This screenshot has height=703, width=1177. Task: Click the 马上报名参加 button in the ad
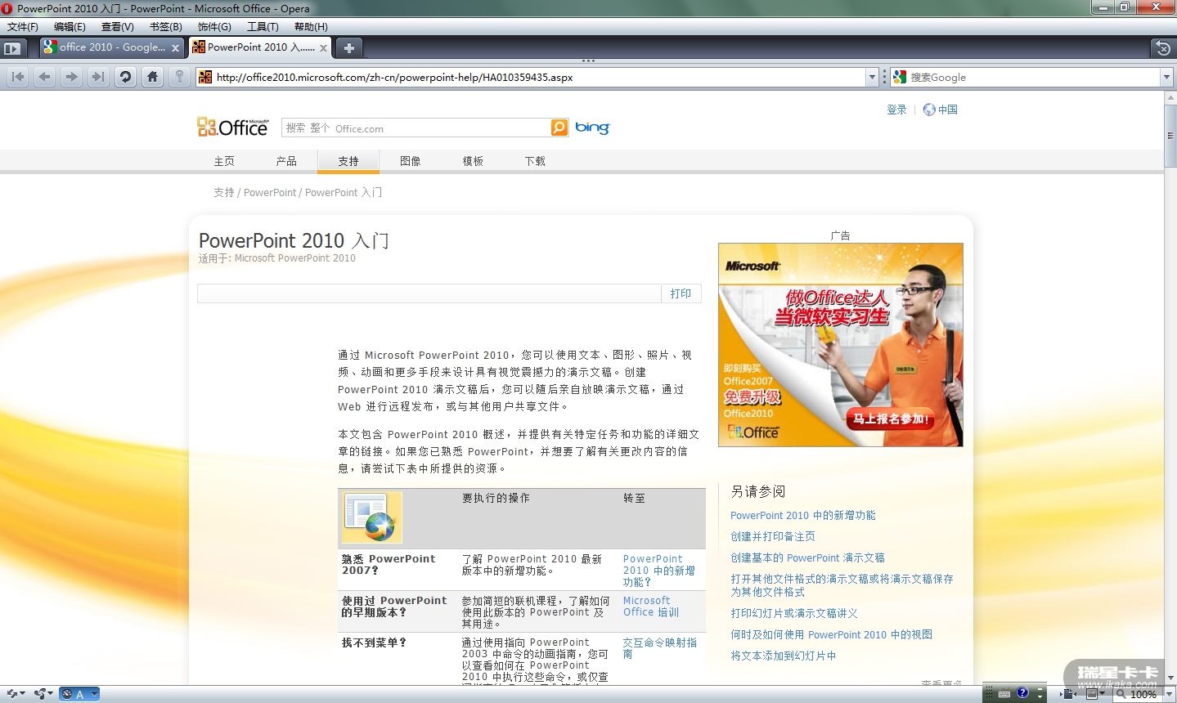click(892, 419)
